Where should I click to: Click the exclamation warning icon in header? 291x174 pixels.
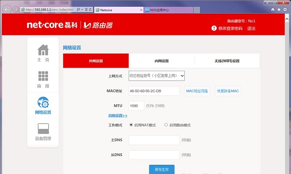pyautogui.click(x=214, y=29)
